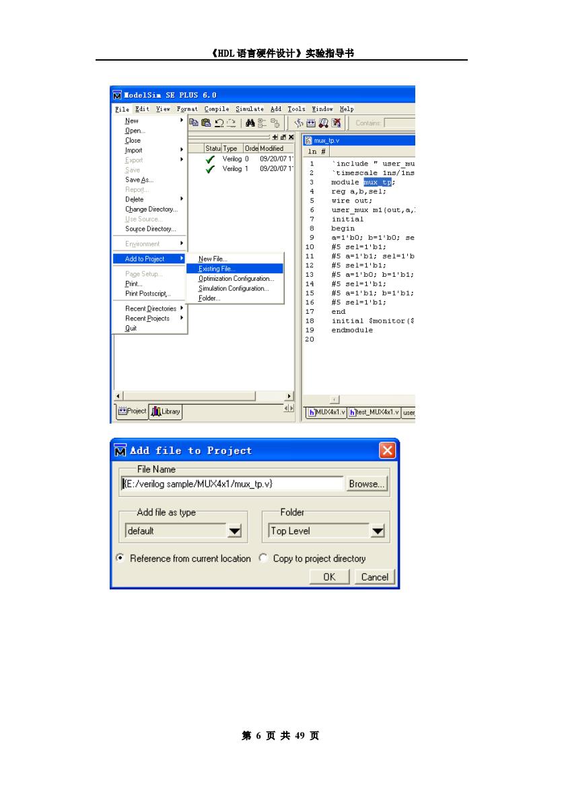Click the Contains filter field in the toolbar
The width and height of the screenshot is (562, 794).
(400, 123)
